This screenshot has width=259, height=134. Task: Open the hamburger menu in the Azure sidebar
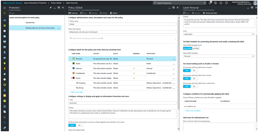pyautogui.click(x=5, y=8)
